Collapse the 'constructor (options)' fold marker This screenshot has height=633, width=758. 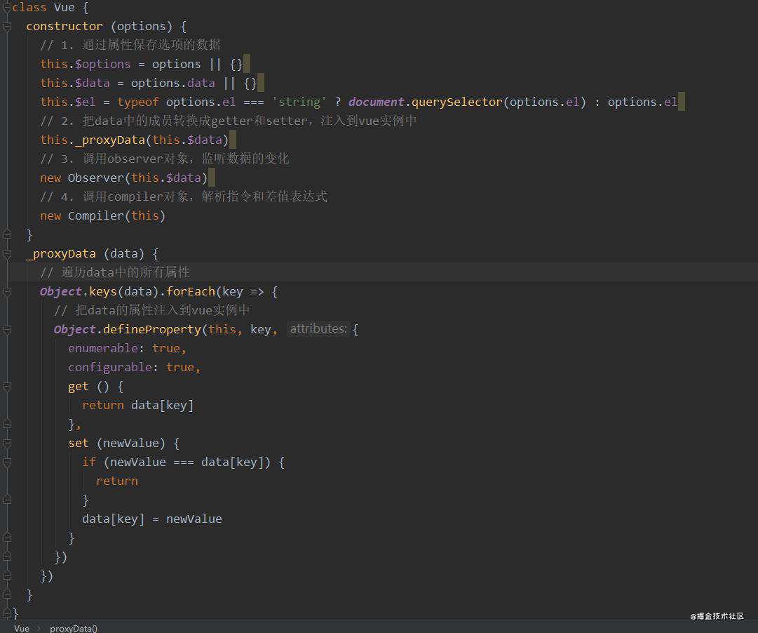coord(7,27)
